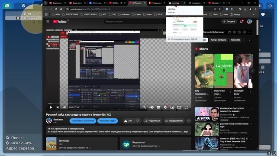Open options for peaceful bossa nova video

click(251, 124)
